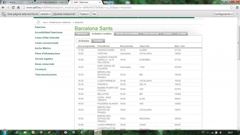Image resolution: width=240 pixels, height=135 pixels.
Task: Select the Arribades sub-tab
Action: pyautogui.click(x=84, y=41)
